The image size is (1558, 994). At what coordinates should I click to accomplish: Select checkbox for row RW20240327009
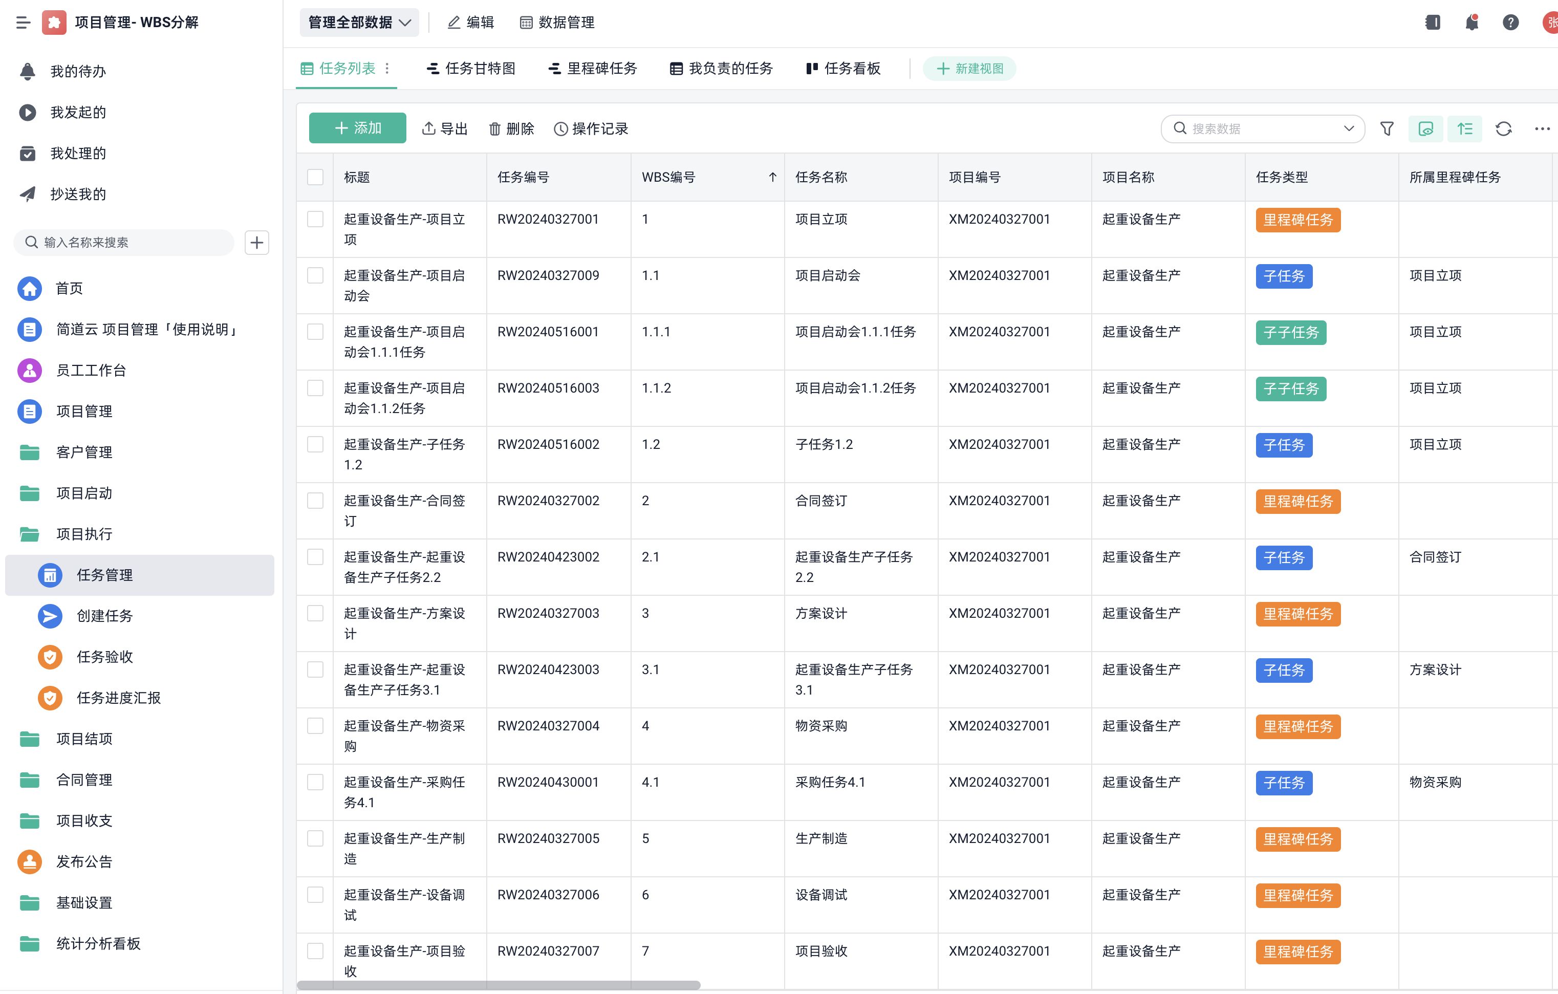pyautogui.click(x=315, y=276)
